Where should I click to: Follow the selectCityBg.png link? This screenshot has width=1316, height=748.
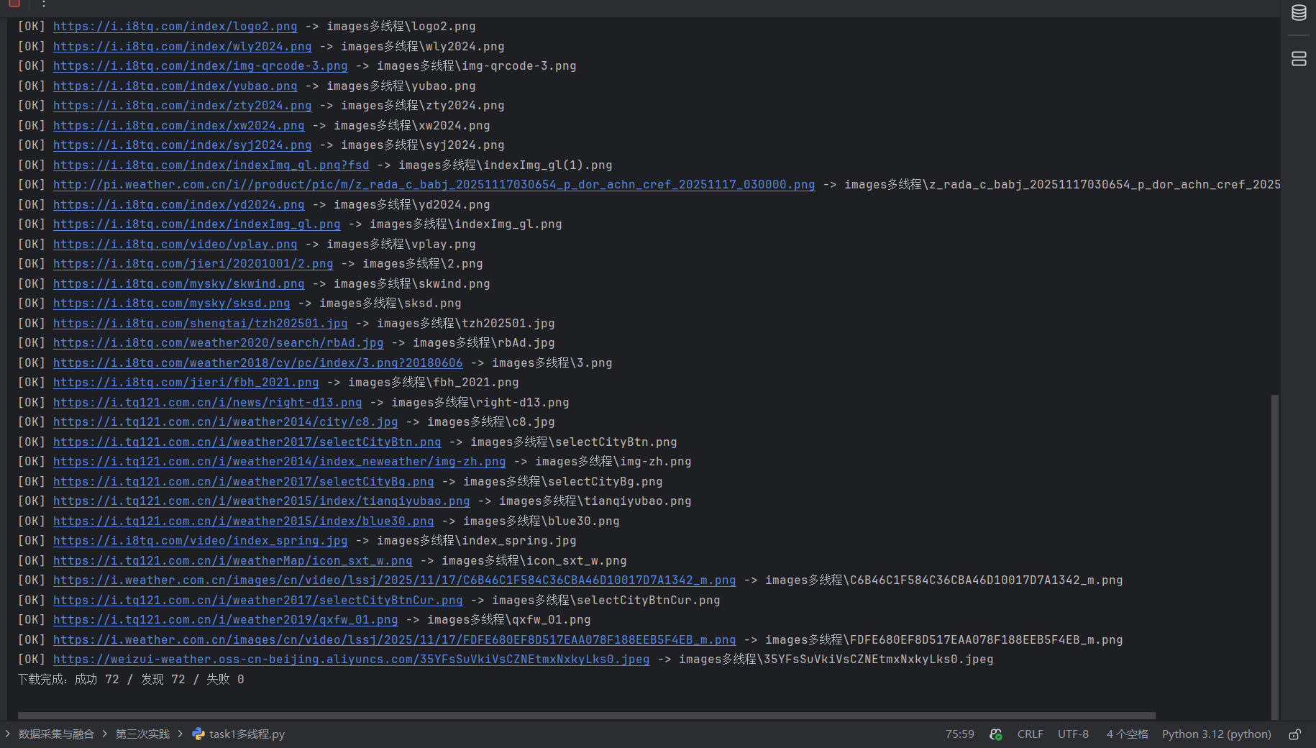point(243,482)
